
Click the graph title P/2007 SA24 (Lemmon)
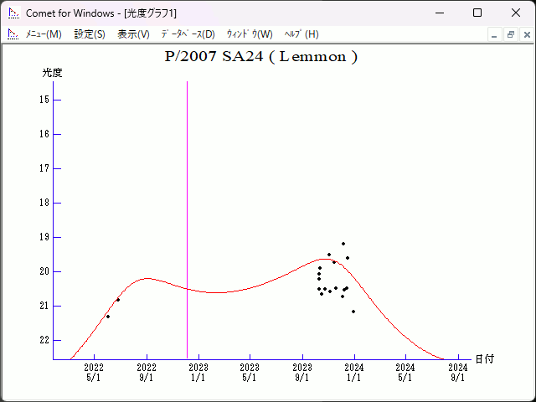[x=261, y=57]
